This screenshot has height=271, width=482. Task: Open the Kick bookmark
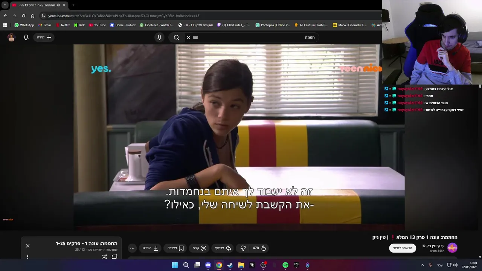[79, 25]
